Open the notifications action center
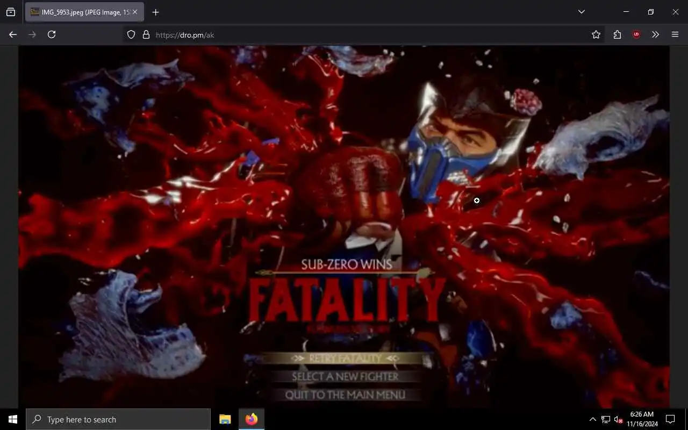The width and height of the screenshot is (688, 430). [670, 419]
